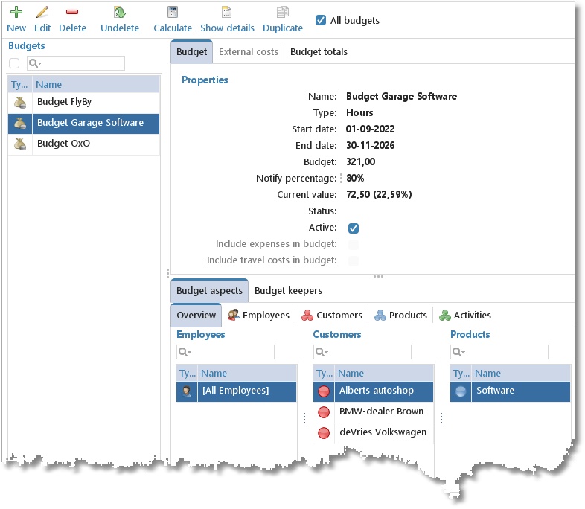Click the money bag icon for Budget OxO
The width and height of the screenshot is (585, 509).
20,144
